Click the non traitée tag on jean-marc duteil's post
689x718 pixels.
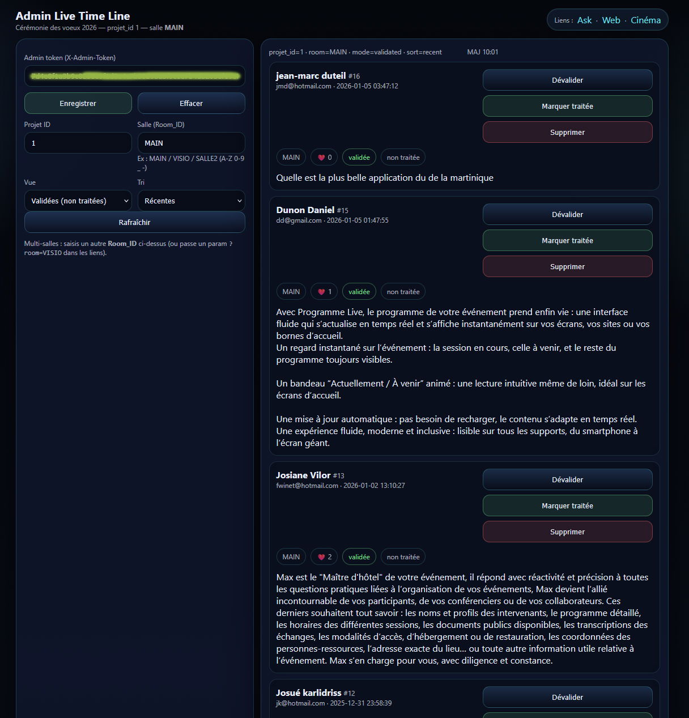(403, 158)
